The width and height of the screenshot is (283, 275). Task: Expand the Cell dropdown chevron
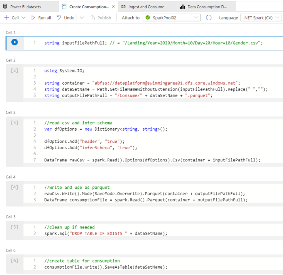pos(23,18)
